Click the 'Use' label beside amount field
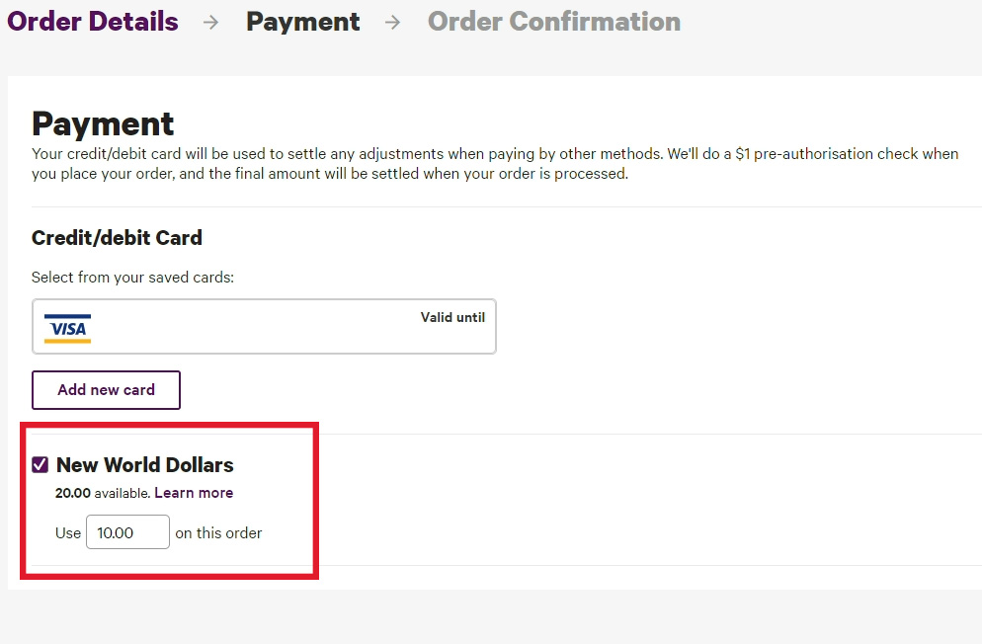The width and height of the screenshot is (982, 644). coord(68,532)
